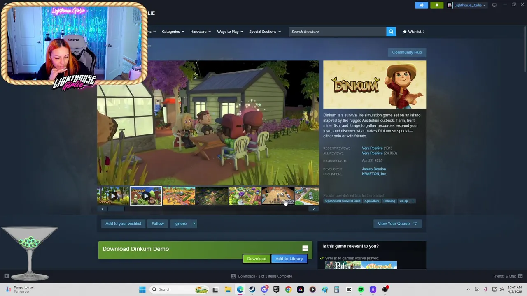
Task: Open the Ignore options dropdown arrow
Action: 194,224
